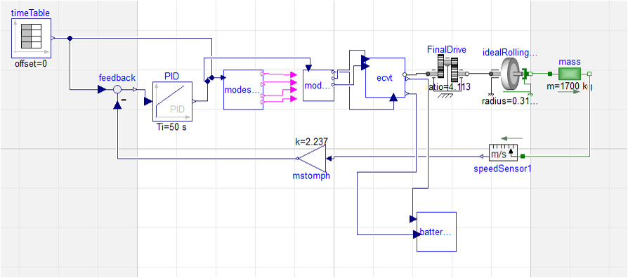
Task: Click the offset=0 parameter text
Action: click(30, 64)
